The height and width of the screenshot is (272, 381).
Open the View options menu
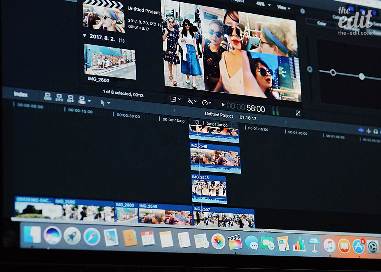pyautogui.click(x=283, y=8)
